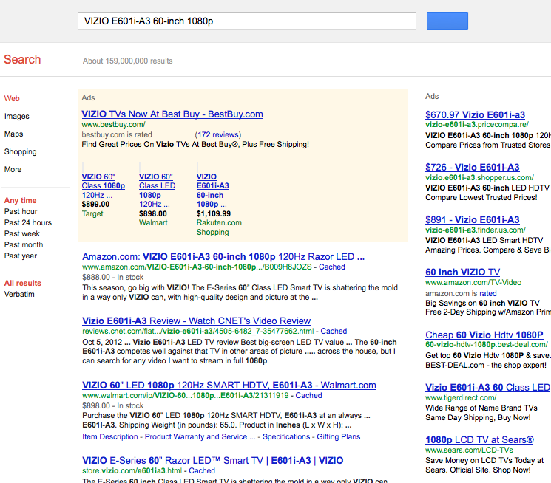Click the blue search button
Image resolution: width=551 pixels, height=483 pixels.
[447, 21]
